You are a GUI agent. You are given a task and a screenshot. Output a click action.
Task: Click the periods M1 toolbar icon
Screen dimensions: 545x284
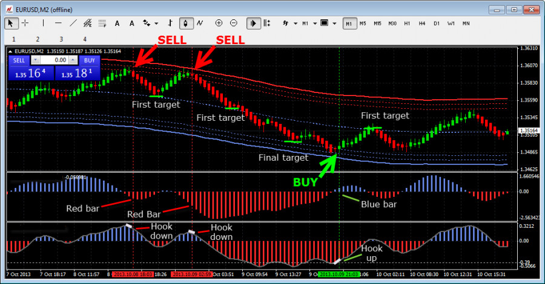click(x=305, y=23)
